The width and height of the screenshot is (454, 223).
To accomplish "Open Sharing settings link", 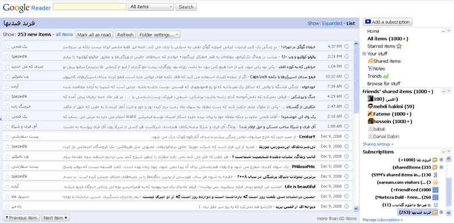I will coord(378,144).
